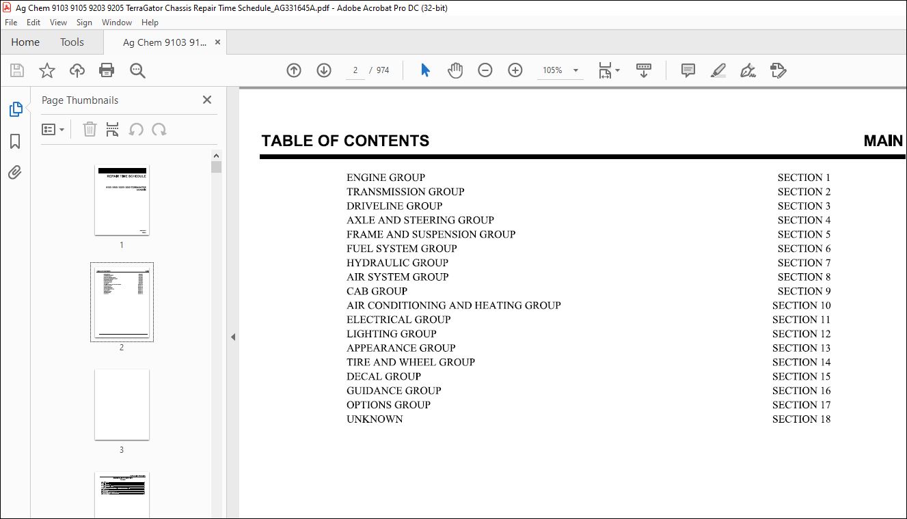Click ENGINE GROUP text line

[x=385, y=178]
